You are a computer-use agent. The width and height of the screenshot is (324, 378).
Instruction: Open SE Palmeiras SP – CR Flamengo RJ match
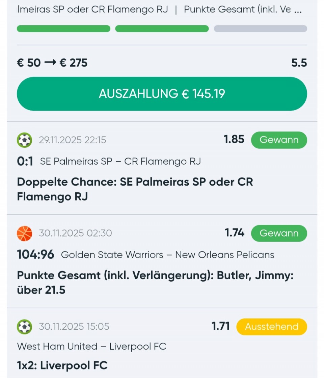tap(120, 162)
